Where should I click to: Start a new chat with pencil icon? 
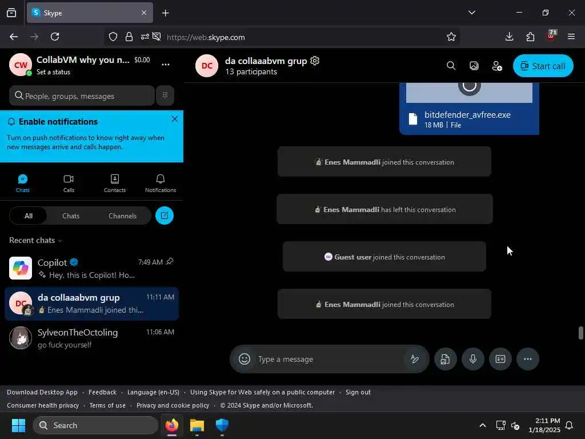coord(165,215)
